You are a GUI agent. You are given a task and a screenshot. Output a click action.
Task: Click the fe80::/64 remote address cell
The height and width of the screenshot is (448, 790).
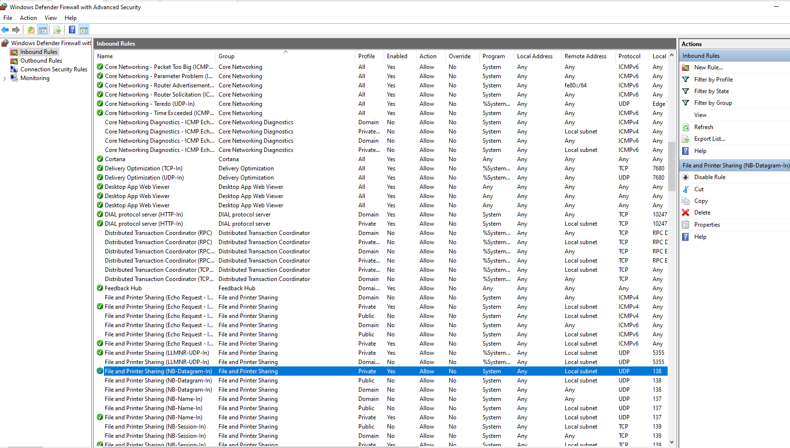coord(575,85)
